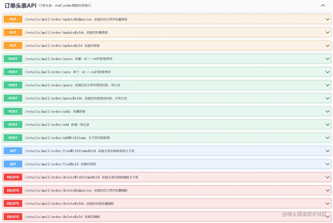Screen dimensions: 333x223
Task: Expand the order/add row chevron
Action: (328, 125)
